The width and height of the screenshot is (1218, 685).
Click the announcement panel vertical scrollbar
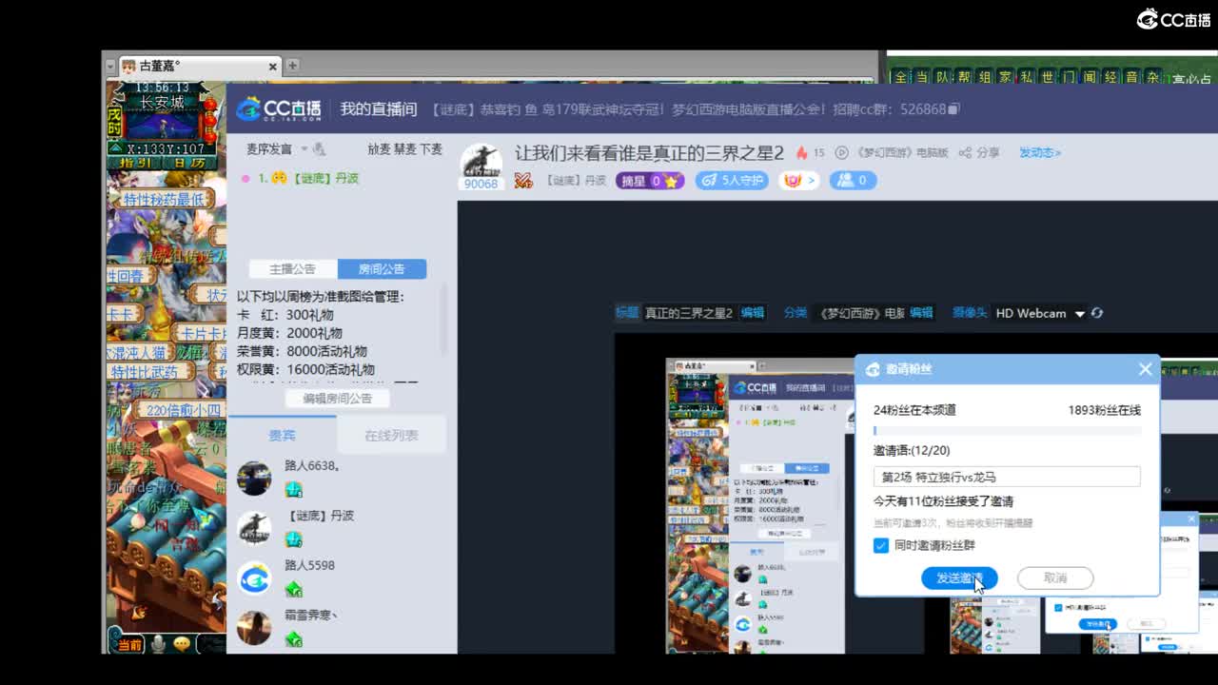(x=442, y=322)
